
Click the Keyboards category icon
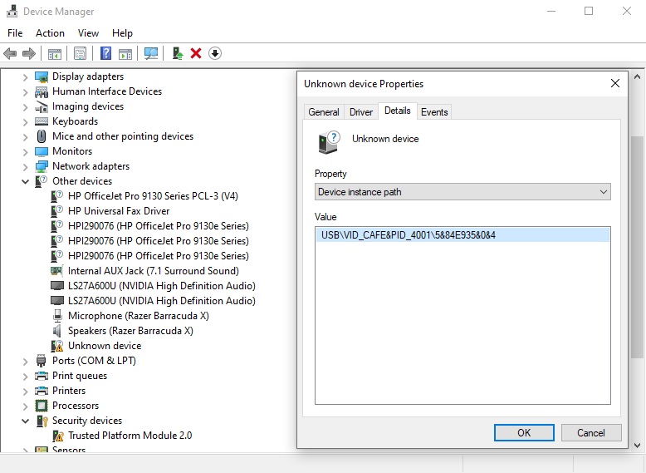coord(42,121)
